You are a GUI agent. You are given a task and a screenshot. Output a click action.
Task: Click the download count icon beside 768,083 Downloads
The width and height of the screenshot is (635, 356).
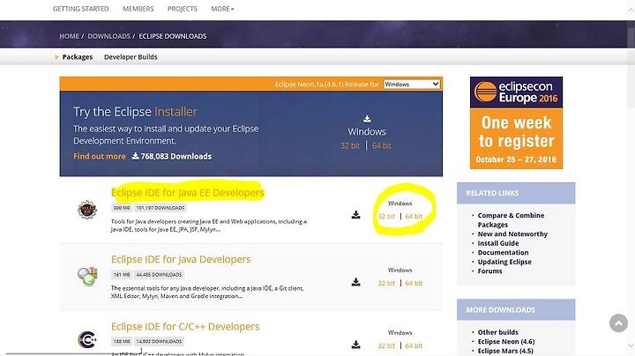click(x=135, y=156)
